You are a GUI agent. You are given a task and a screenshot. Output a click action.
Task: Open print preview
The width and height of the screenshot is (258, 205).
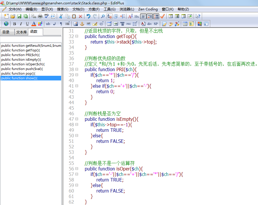click(34, 16)
